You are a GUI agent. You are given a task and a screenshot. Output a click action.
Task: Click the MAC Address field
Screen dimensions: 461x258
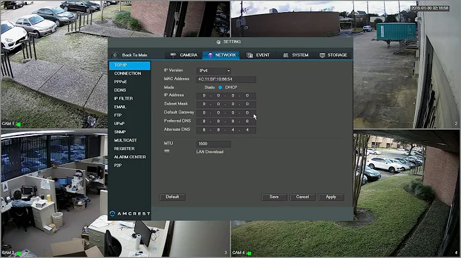226,79
